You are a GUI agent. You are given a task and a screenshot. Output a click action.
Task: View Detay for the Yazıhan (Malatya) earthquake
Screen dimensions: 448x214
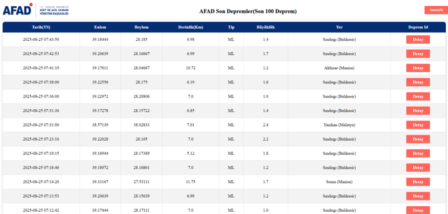tap(418, 125)
